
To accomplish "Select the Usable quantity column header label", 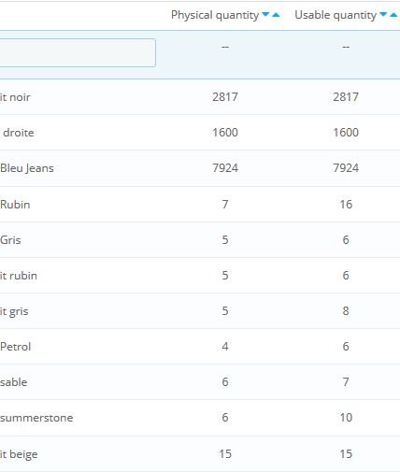I will click(336, 15).
